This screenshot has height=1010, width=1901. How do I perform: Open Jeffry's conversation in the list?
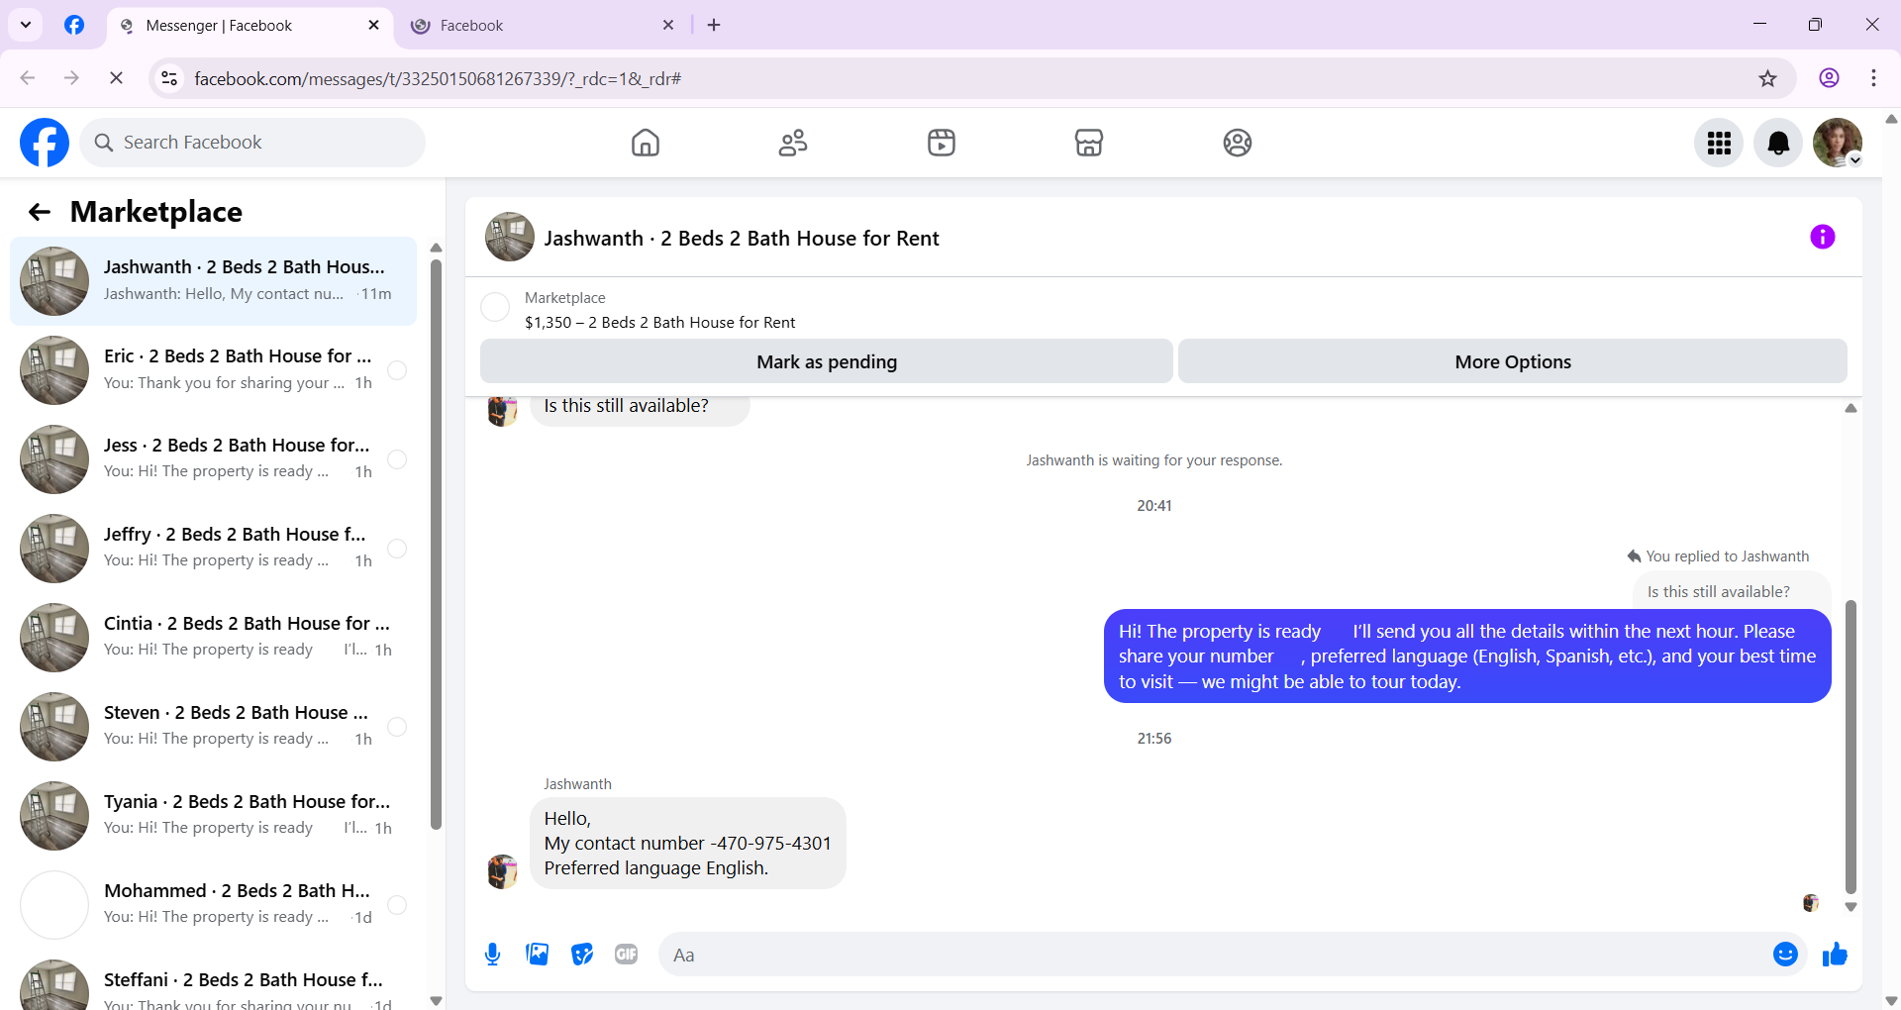[x=213, y=549]
